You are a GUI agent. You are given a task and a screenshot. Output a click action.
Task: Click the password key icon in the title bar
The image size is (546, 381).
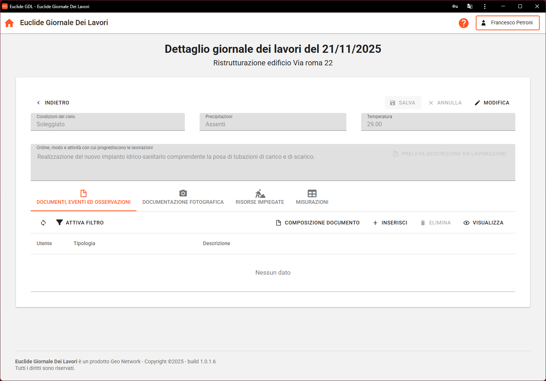[455, 6]
